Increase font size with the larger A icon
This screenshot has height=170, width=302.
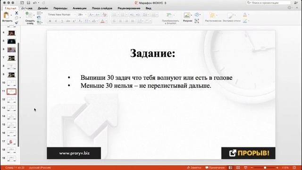[x=91, y=15]
